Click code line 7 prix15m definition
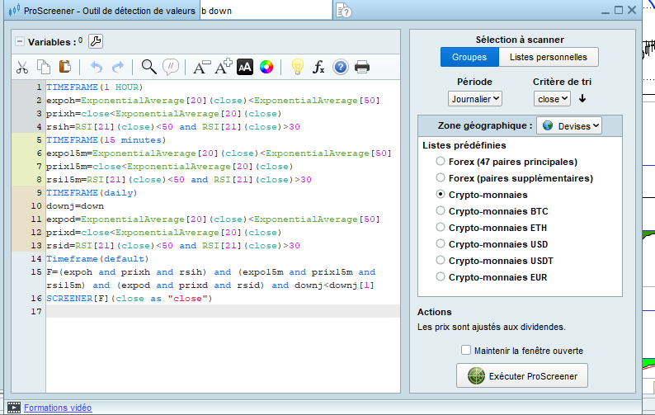655x415 pixels. click(170, 167)
